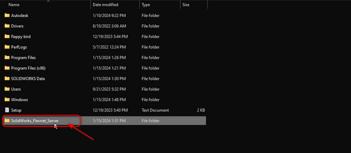Select the SOLIDWORKS Data folder name
The image size is (351, 153).
click(x=28, y=79)
